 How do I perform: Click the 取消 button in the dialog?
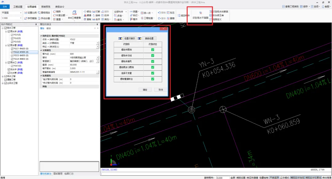161,90
